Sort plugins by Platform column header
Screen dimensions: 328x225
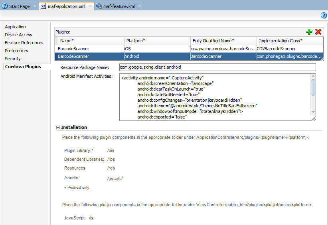click(x=157, y=41)
